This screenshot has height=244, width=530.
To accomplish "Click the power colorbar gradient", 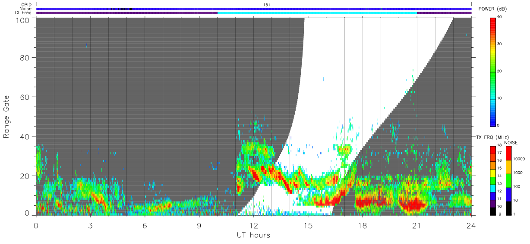I will click(x=493, y=71).
